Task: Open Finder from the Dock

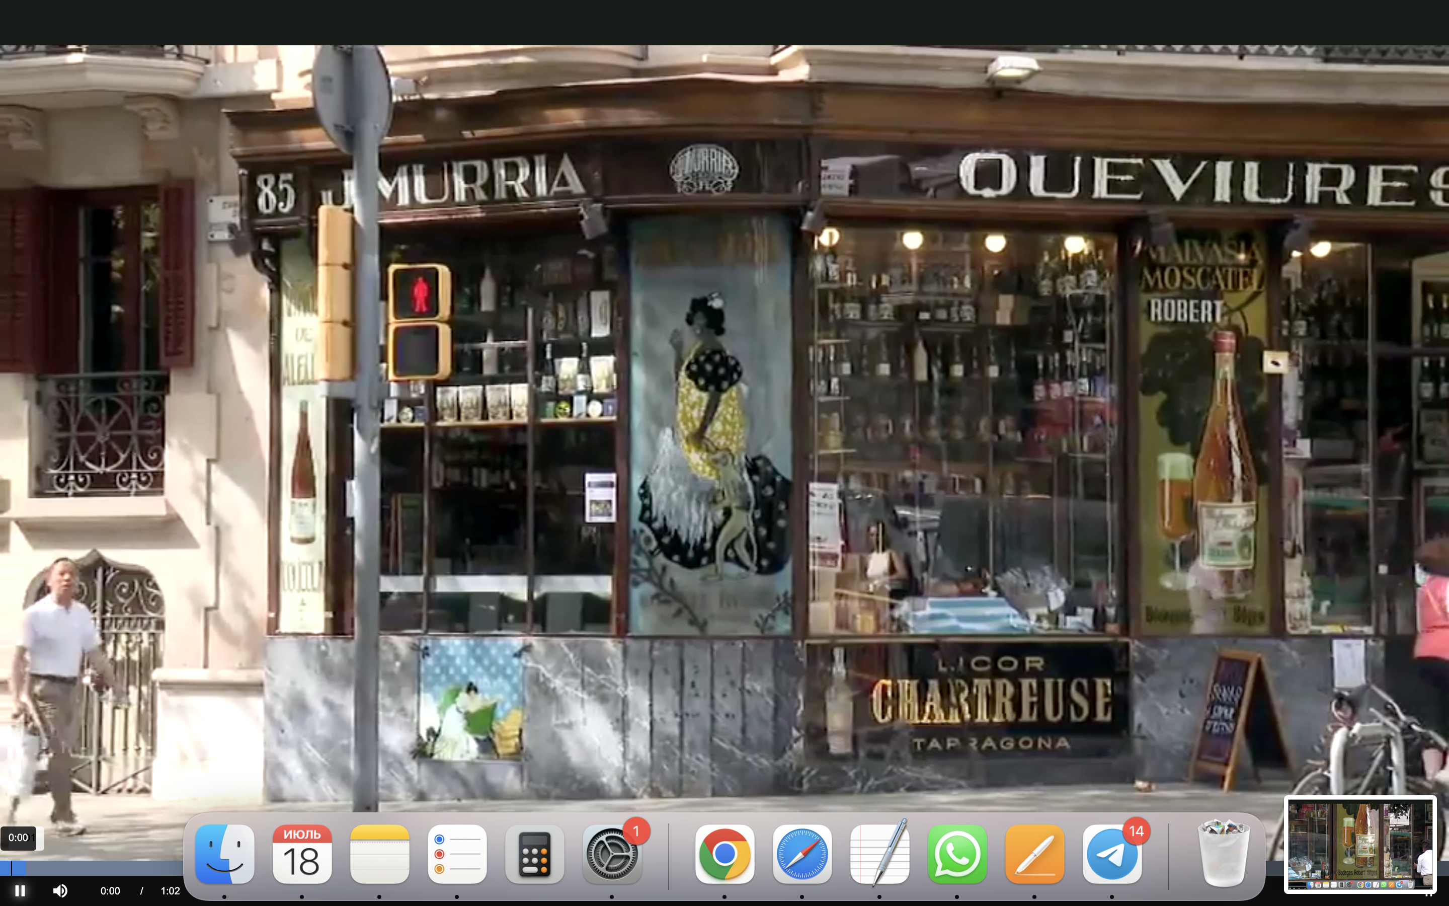Action: (x=224, y=854)
